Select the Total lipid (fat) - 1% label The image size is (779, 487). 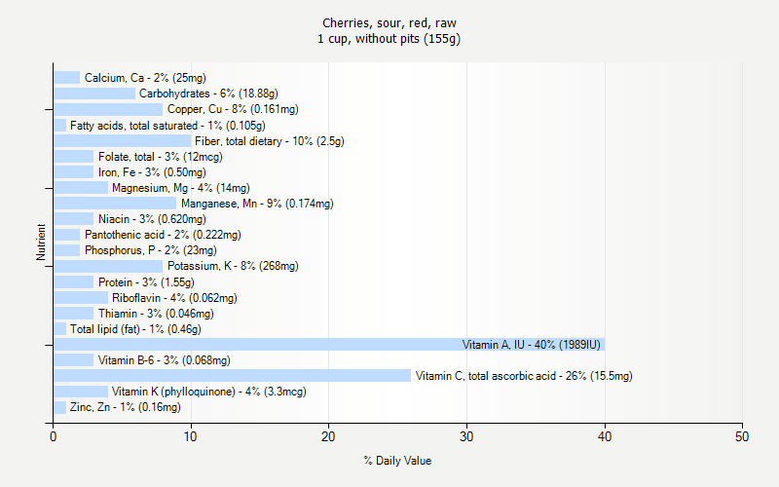pos(135,329)
